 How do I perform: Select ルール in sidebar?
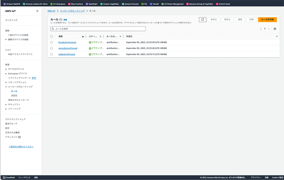14,91
